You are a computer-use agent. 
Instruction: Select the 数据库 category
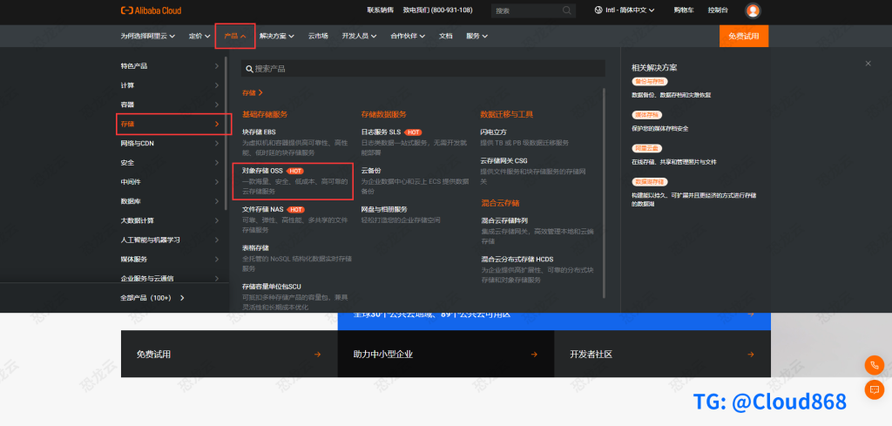[170, 201]
